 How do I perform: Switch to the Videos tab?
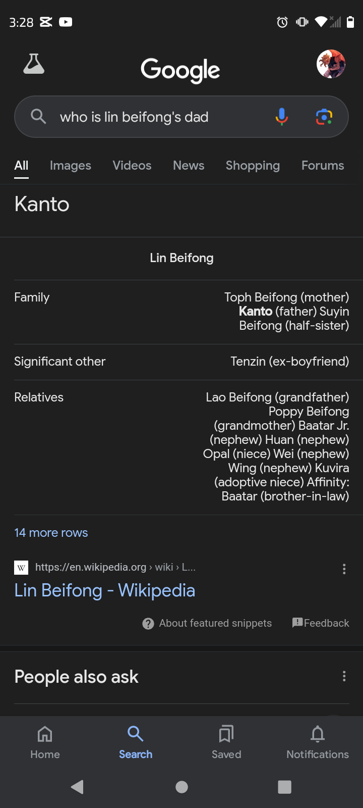(x=132, y=166)
